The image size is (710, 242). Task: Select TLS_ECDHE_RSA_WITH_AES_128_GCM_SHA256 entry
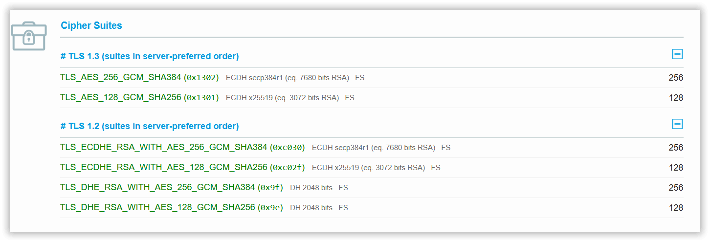(x=164, y=167)
